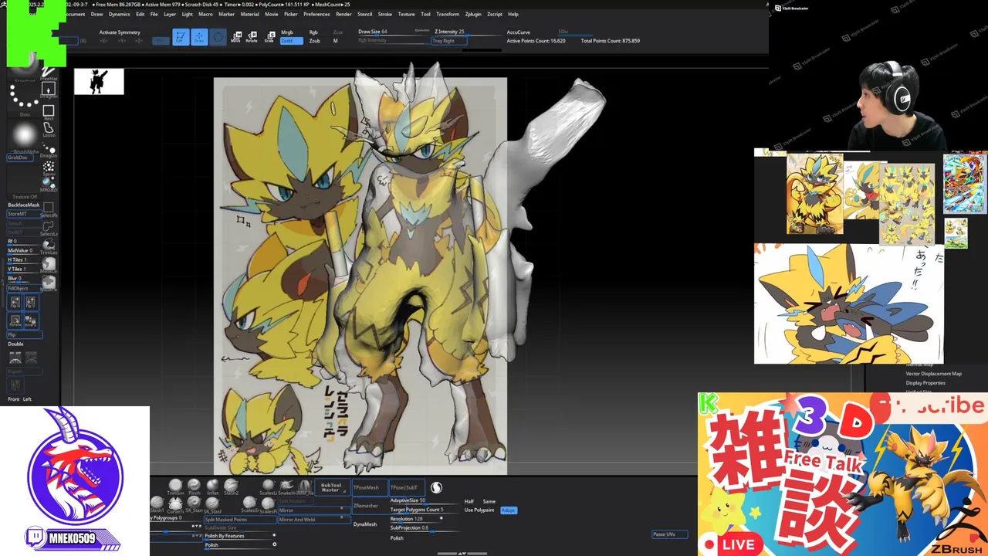The width and height of the screenshot is (988, 556).
Task: Adjust the Target Polygons Count slider
Action: [x=425, y=510]
